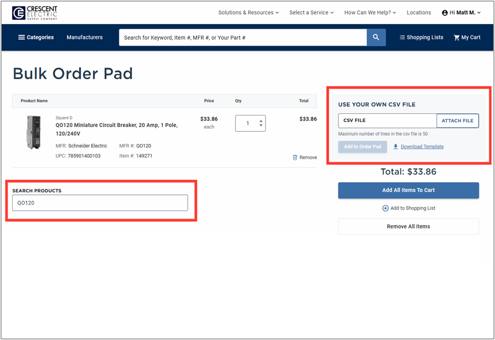Open the Manufacturers menu item
The height and width of the screenshot is (340, 495).
click(x=84, y=37)
